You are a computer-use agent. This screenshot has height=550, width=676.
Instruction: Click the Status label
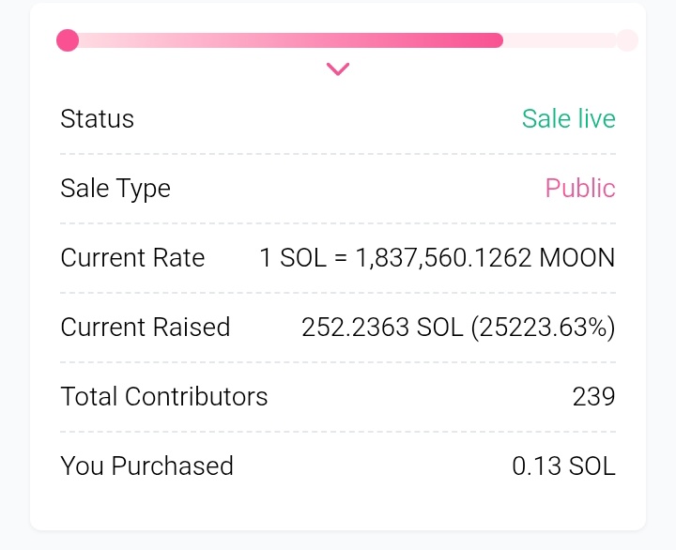coord(97,119)
